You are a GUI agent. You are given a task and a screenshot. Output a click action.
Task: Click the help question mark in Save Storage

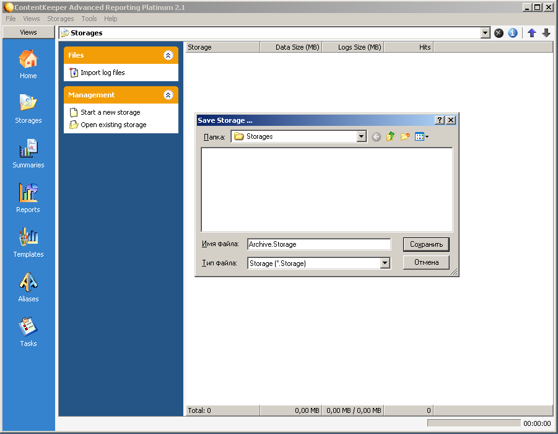[x=440, y=120]
